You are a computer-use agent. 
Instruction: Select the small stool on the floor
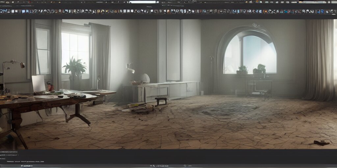point(161,101)
